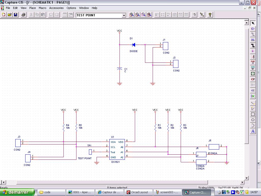Open the Options menu
Screen dimensions: 261x196
pyautogui.click(x=71, y=8)
